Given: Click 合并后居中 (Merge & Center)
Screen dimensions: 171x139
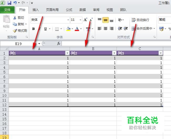Looking at the screenshot, I should [x=142, y=29].
